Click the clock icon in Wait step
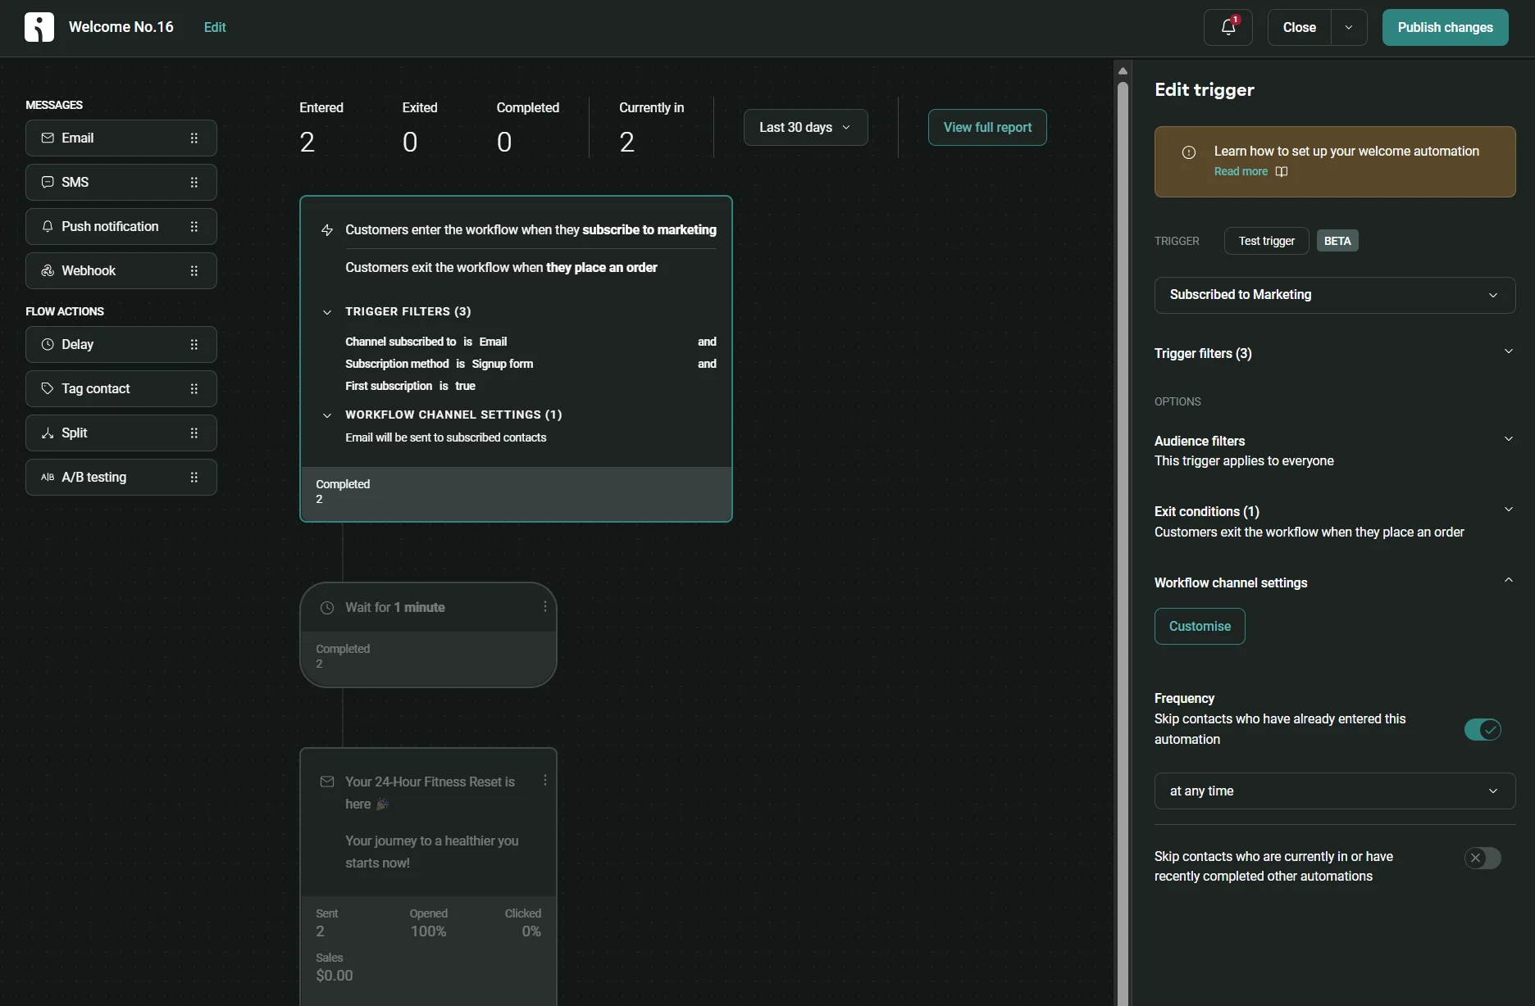This screenshot has width=1535, height=1006. coord(327,608)
